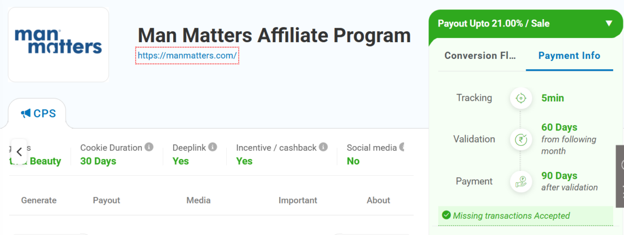
Task: Switch to the Conversion Flow tab
Action: pos(480,56)
